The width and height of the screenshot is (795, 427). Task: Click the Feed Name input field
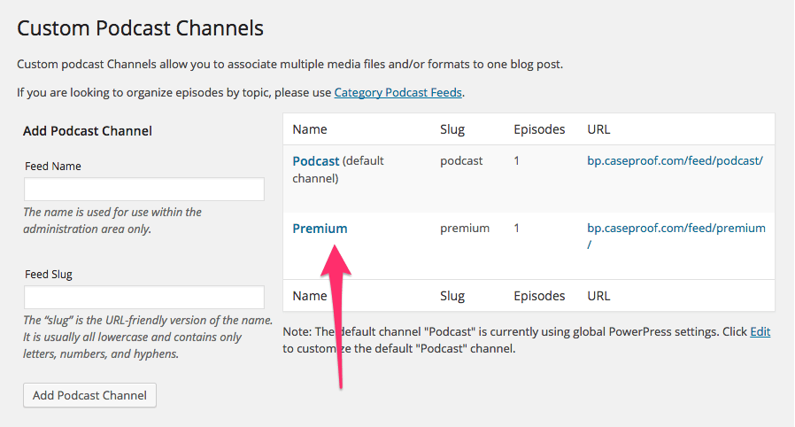[144, 189]
